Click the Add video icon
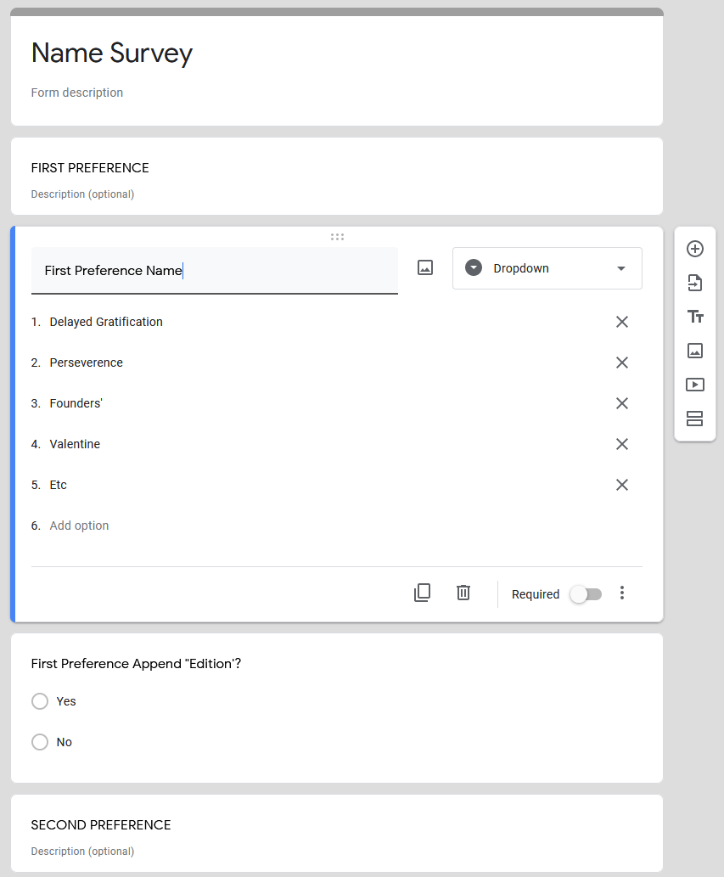The image size is (724, 877). coord(695,385)
